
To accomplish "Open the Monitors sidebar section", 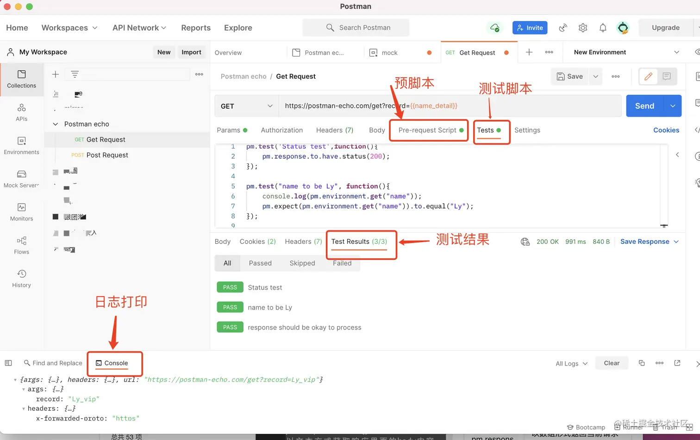I will (21, 212).
